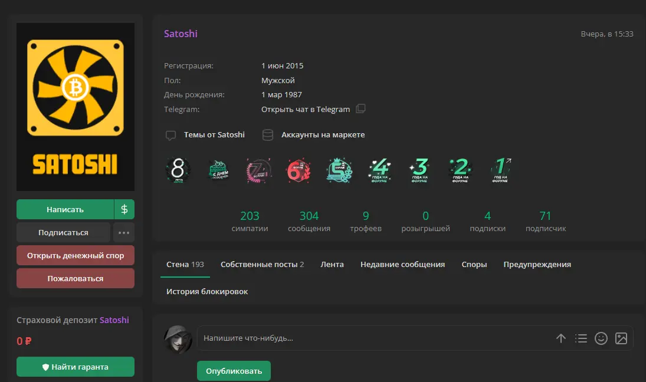
Task: Click the Найти гаранта button
Action: click(76, 367)
